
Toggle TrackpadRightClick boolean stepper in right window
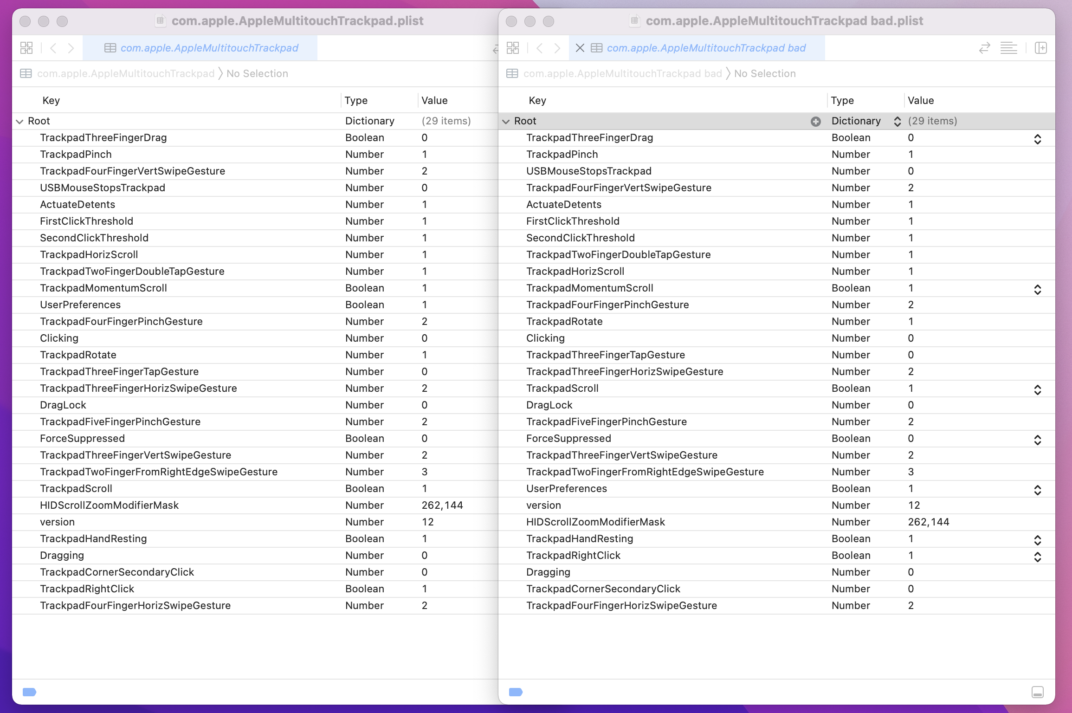click(1038, 557)
